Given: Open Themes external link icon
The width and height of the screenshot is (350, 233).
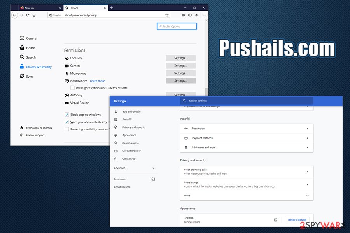Looking at the screenshot, I should 276,220.
